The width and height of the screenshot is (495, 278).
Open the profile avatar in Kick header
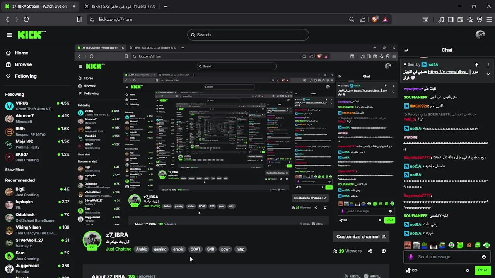pyautogui.click(x=480, y=35)
